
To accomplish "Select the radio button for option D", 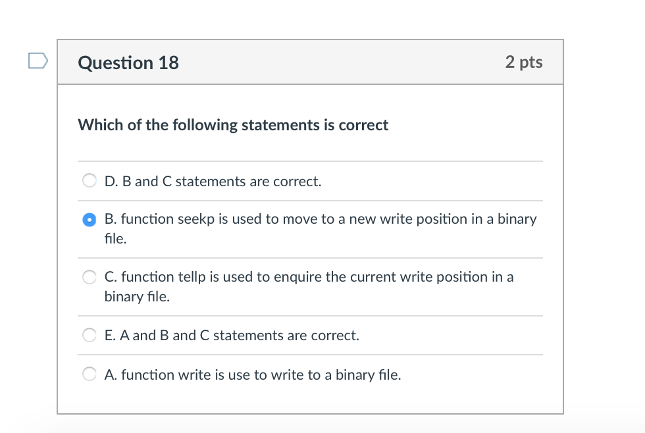I will 89,181.
